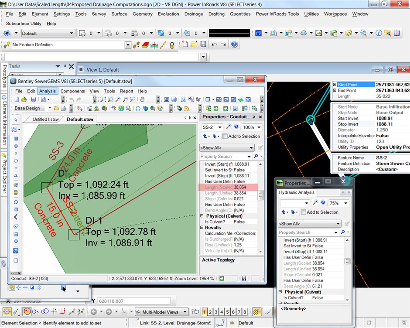Open the Base Design scenario dropdown
The image size is (410, 328).
click(50, 108)
